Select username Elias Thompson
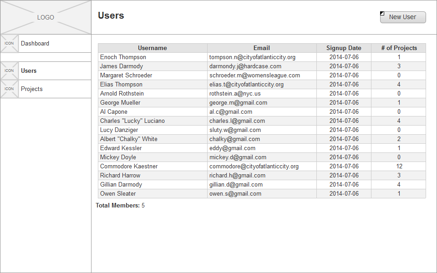Viewport: 437px width, 273px height. (121, 85)
